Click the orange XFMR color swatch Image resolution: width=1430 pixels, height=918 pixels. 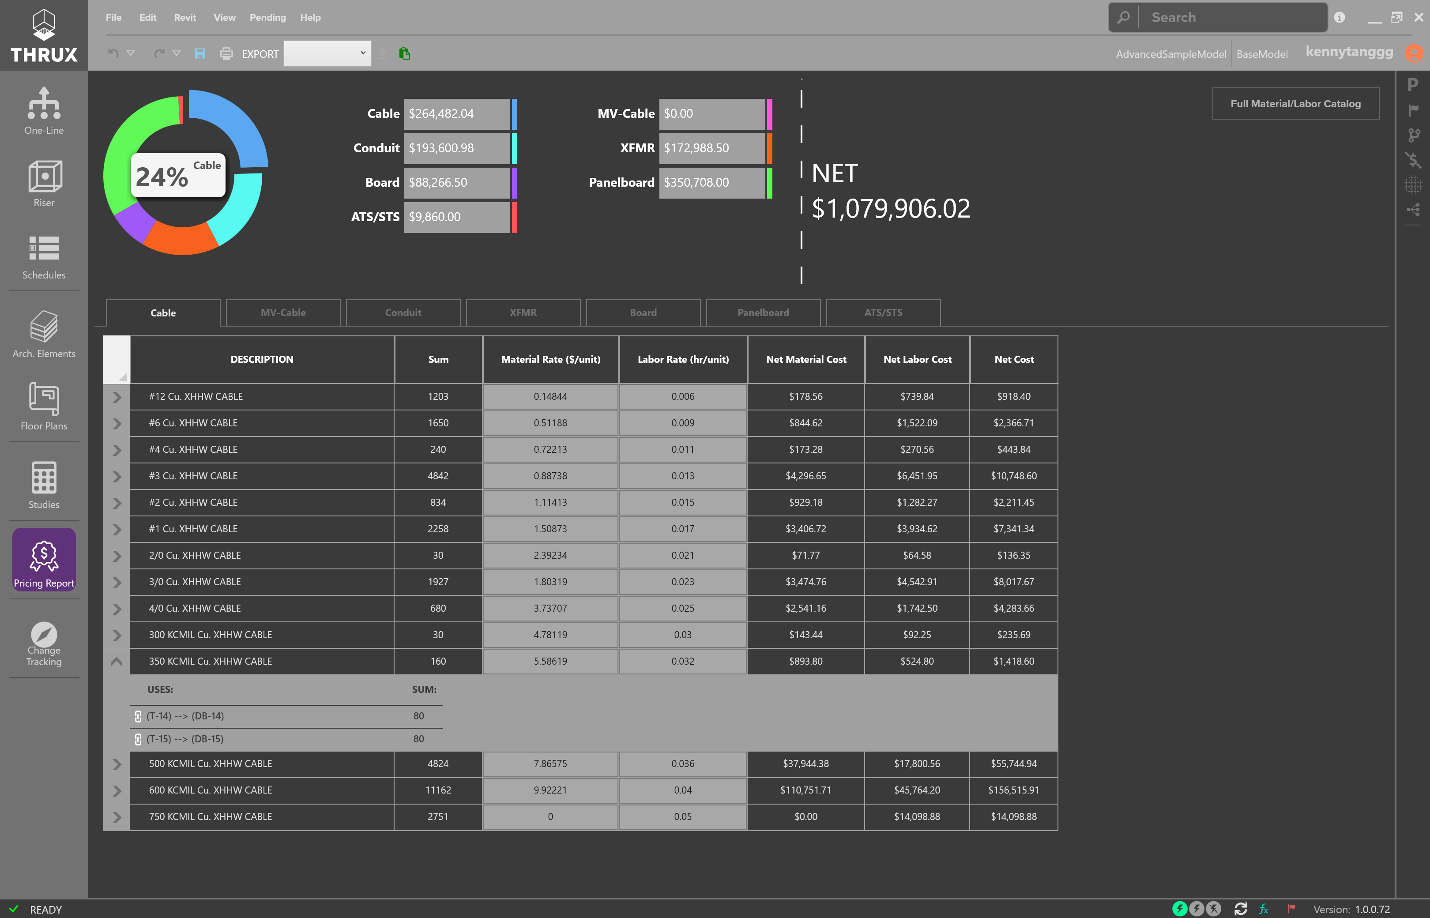coord(770,148)
